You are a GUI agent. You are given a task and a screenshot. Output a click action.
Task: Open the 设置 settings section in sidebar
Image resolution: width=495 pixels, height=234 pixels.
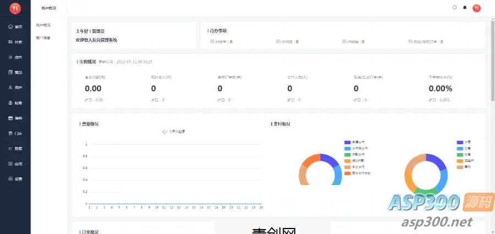click(15, 179)
